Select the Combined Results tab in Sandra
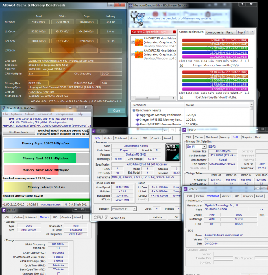This screenshot has width=268, height=275. coord(191,32)
